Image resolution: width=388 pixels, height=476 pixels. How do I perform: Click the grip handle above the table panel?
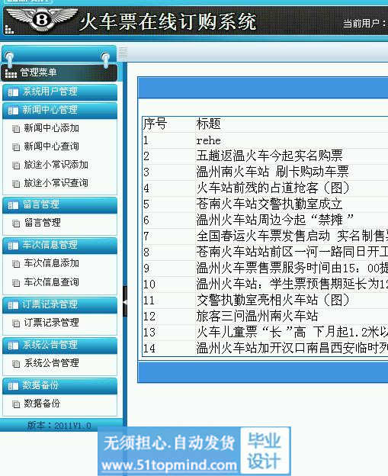coord(123,53)
